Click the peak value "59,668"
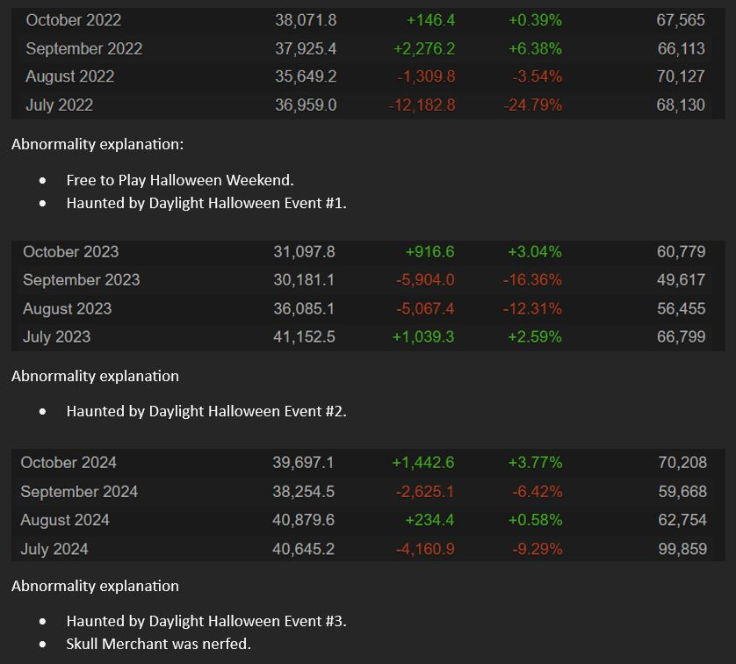Viewport: 736px width, 664px height. pyautogui.click(x=682, y=492)
